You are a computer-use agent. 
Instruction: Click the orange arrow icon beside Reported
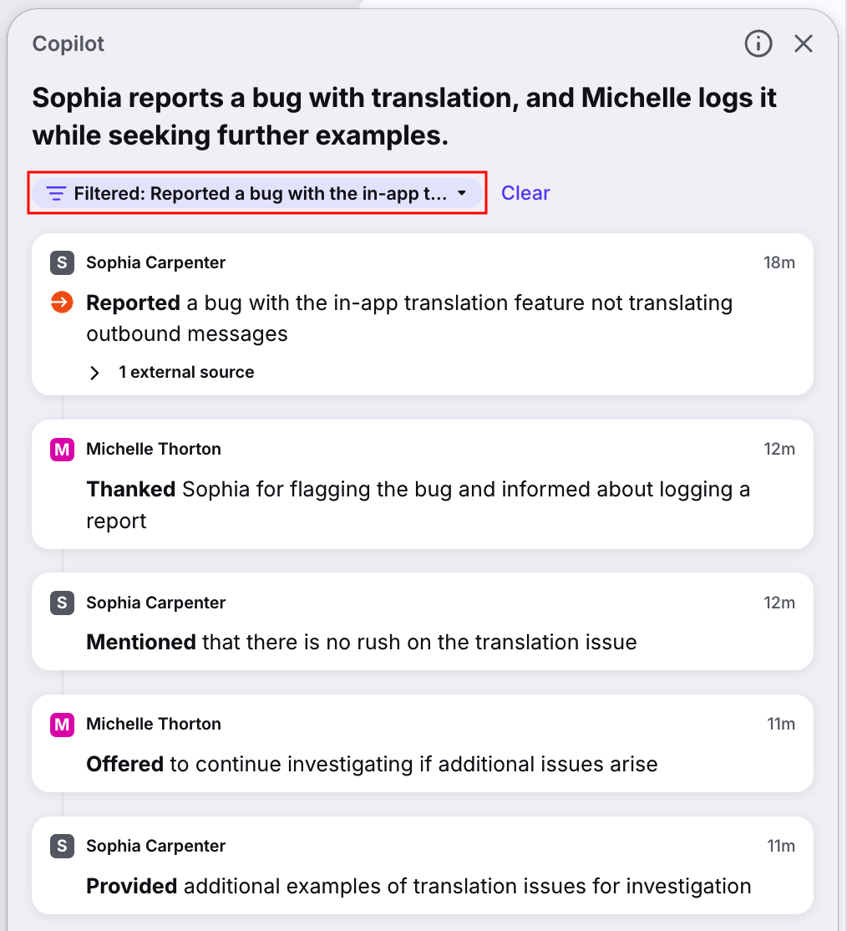click(62, 303)
